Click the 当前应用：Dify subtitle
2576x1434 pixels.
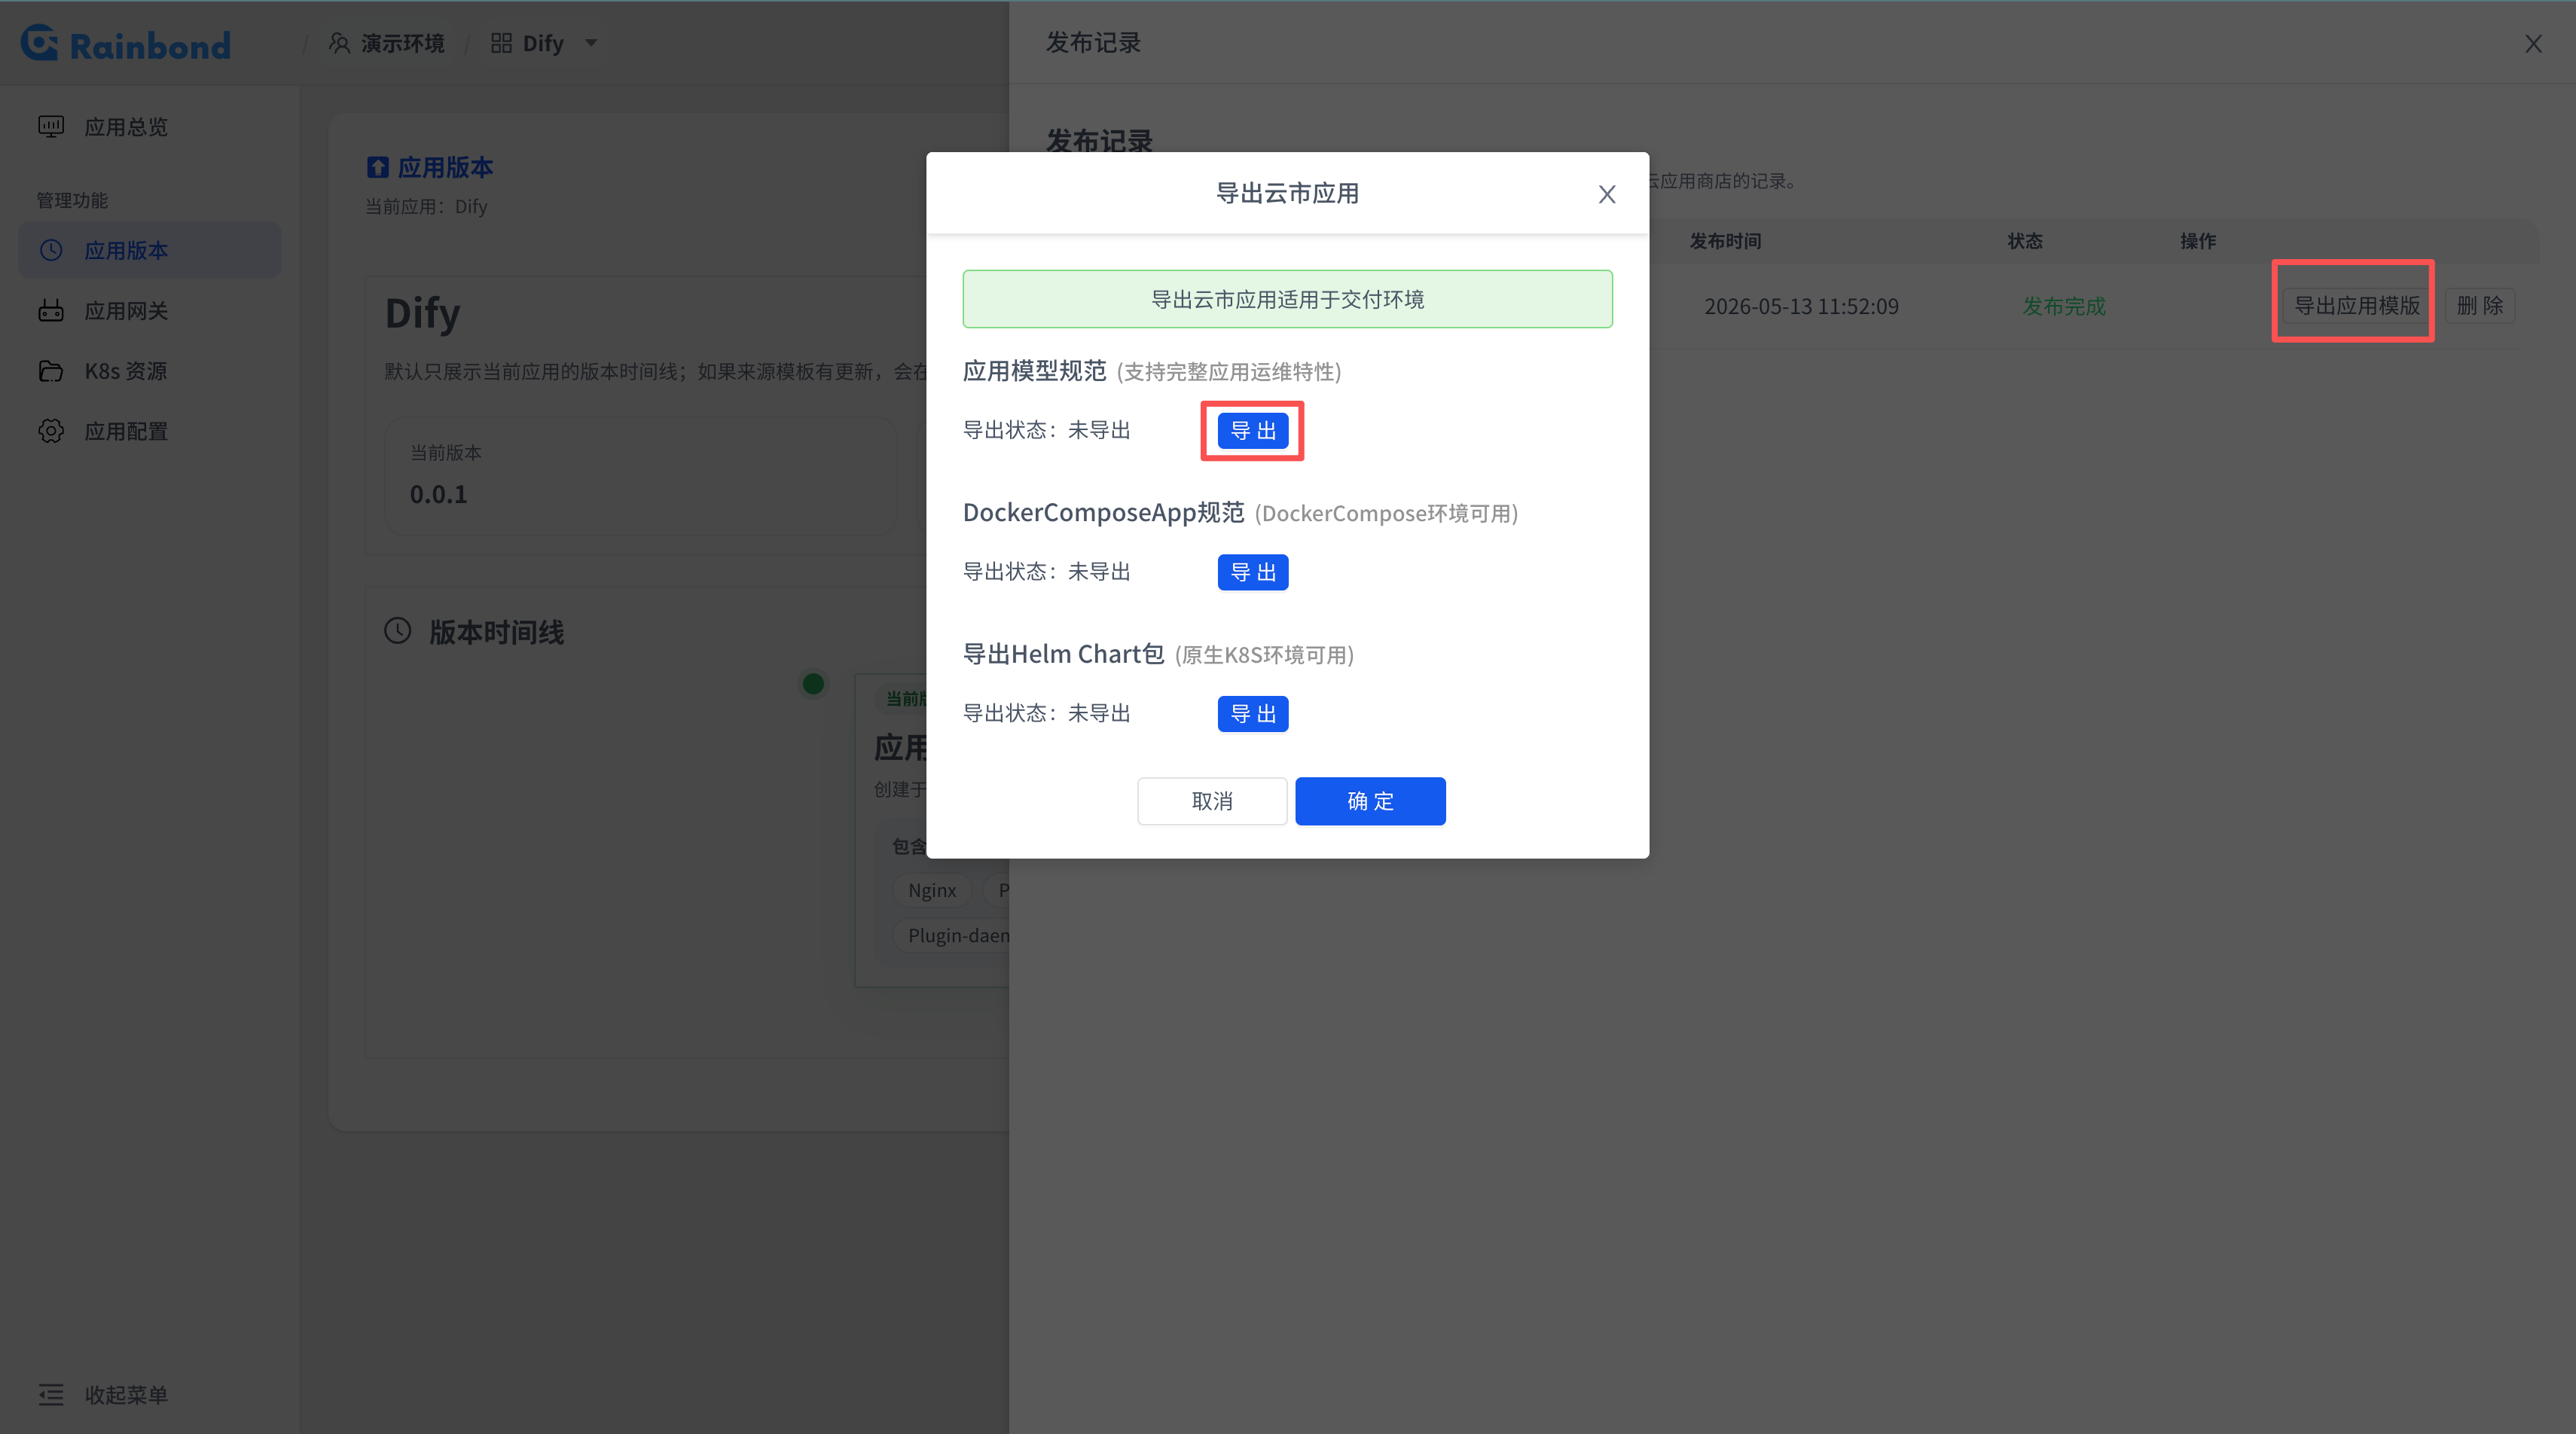click(426, 207)
